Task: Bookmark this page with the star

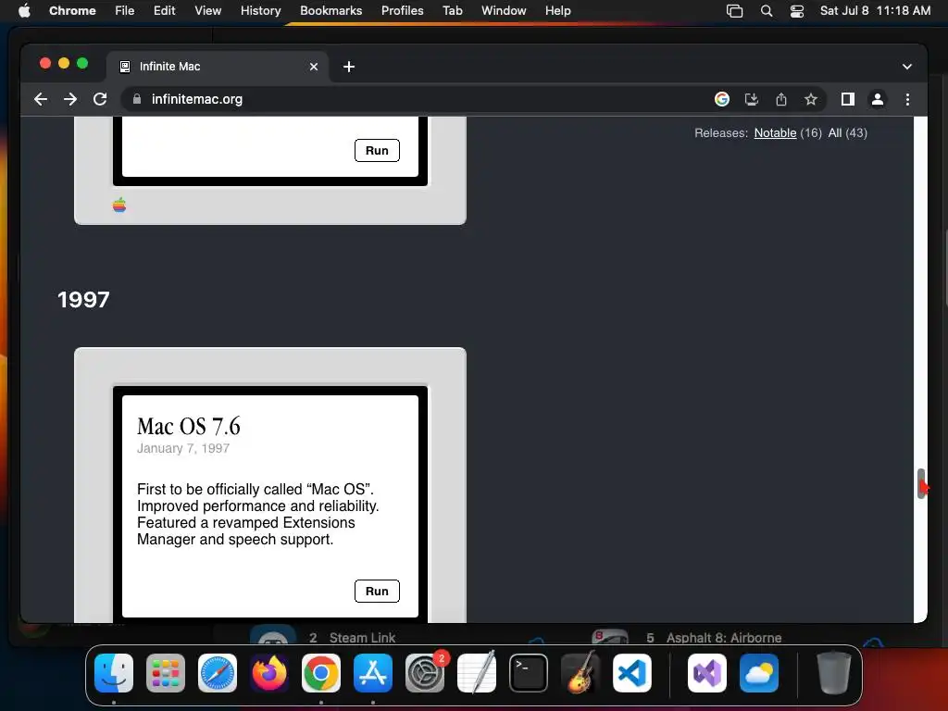Action: (x=811, y=99)
